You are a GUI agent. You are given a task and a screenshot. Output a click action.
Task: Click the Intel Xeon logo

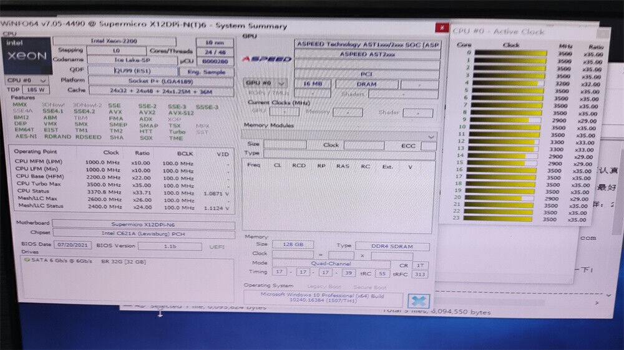click(x=27, y=55)
